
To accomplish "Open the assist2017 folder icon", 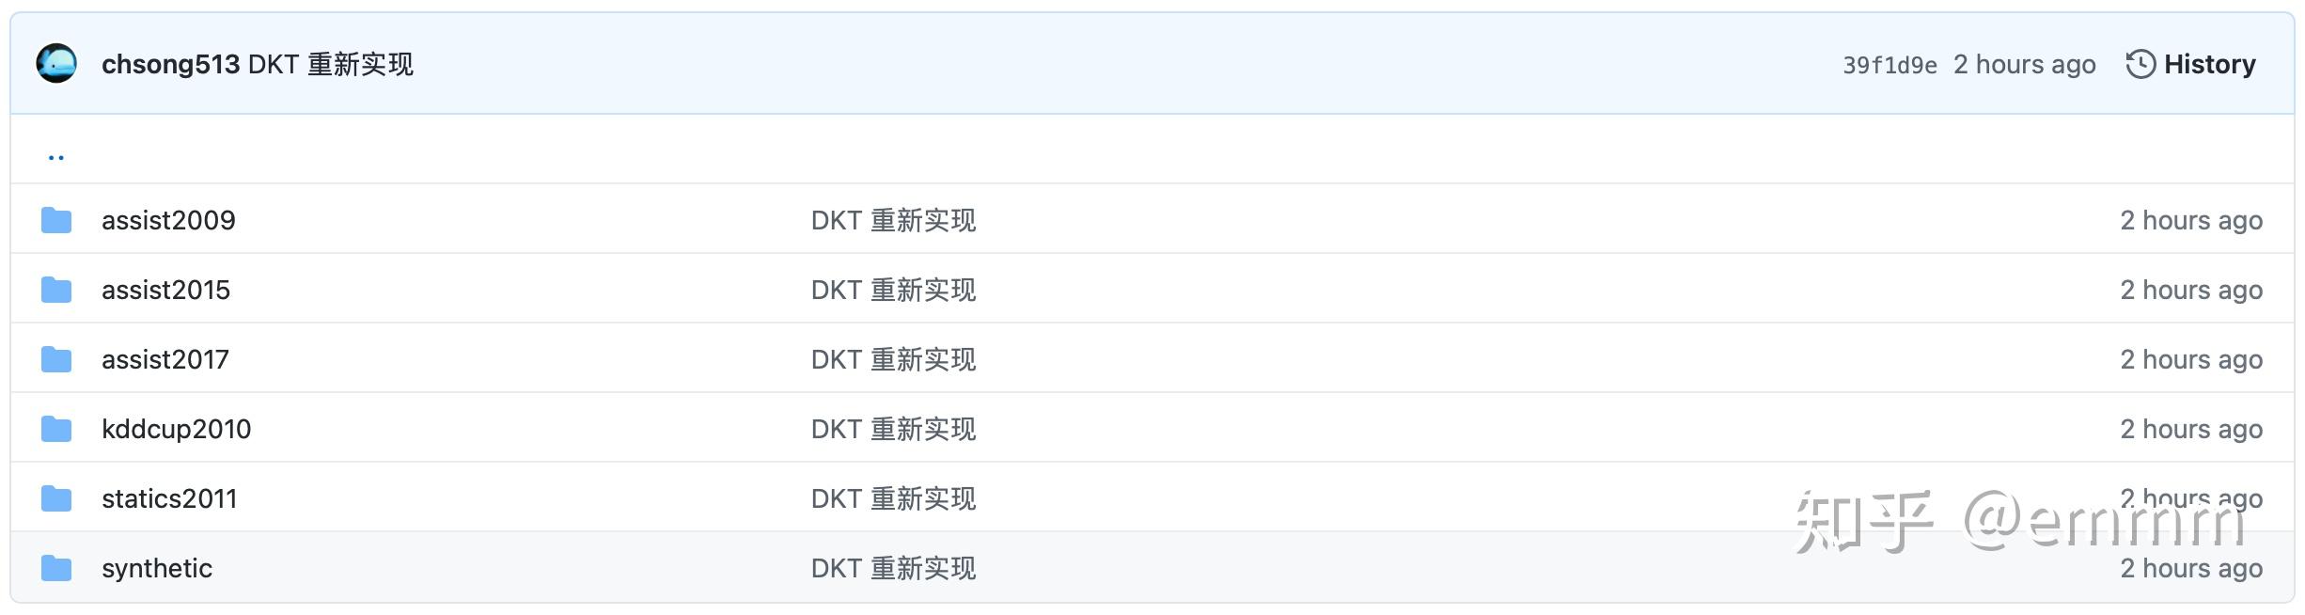I will point(57,358).
